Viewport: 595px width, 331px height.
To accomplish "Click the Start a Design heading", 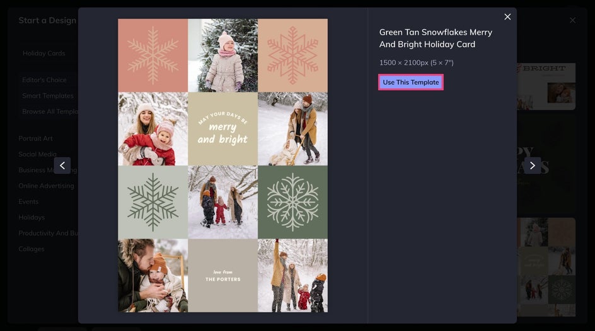I will [x=47, y=20].
